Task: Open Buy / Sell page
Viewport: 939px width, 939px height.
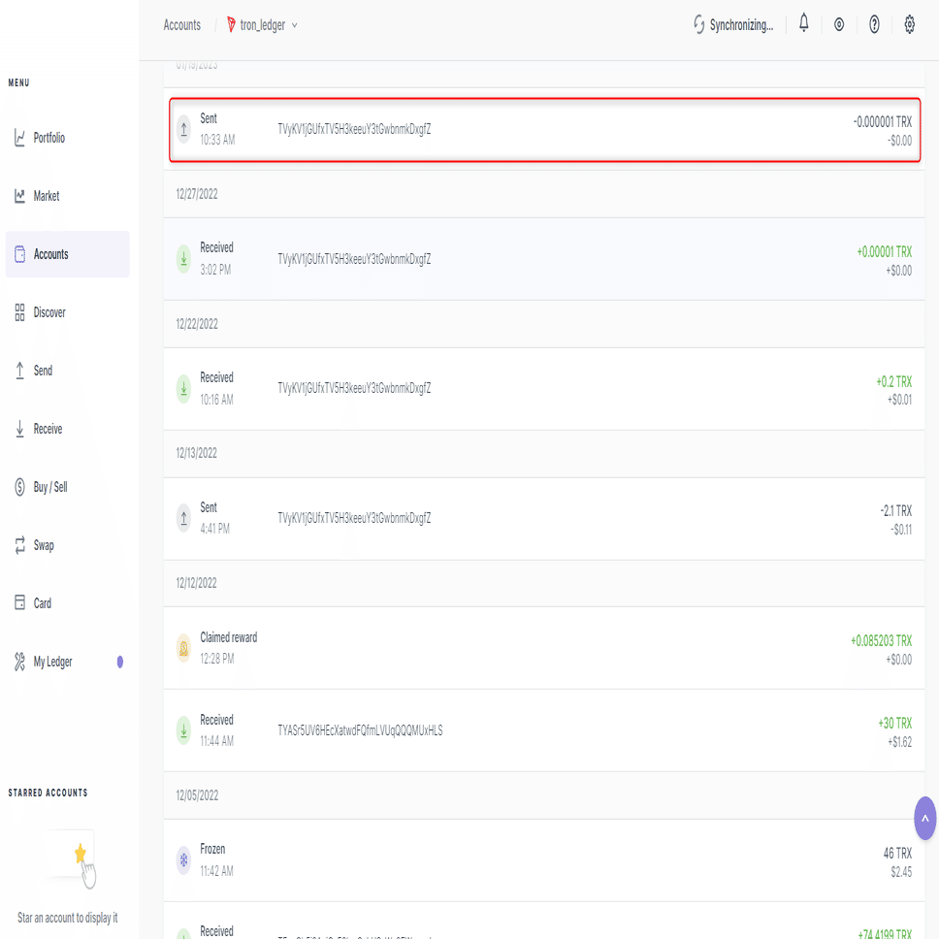Action: click(49, 487)
